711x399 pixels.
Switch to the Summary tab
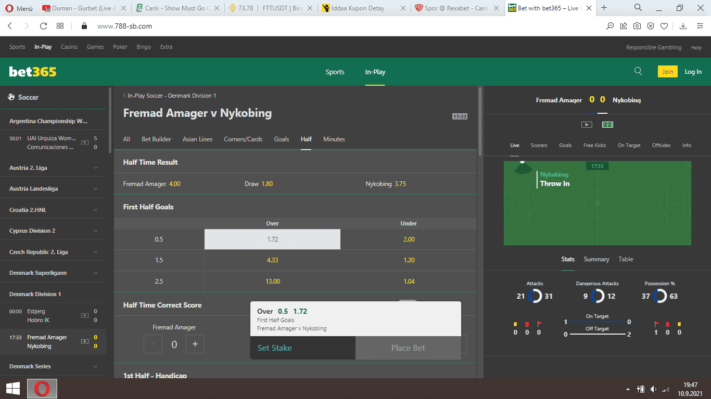(x=596, y=259)
